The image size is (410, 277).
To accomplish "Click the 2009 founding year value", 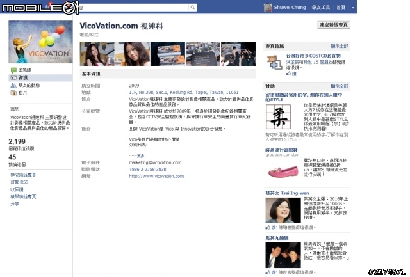I will (134, 86).
